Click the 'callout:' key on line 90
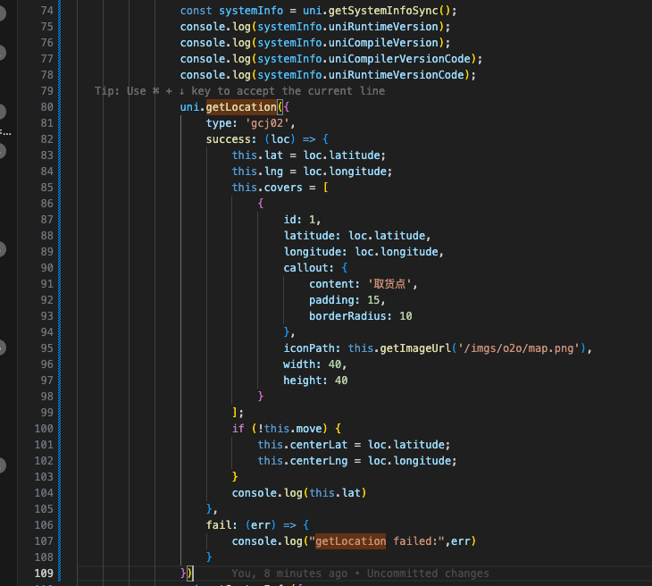 click(x=308, y=268)
